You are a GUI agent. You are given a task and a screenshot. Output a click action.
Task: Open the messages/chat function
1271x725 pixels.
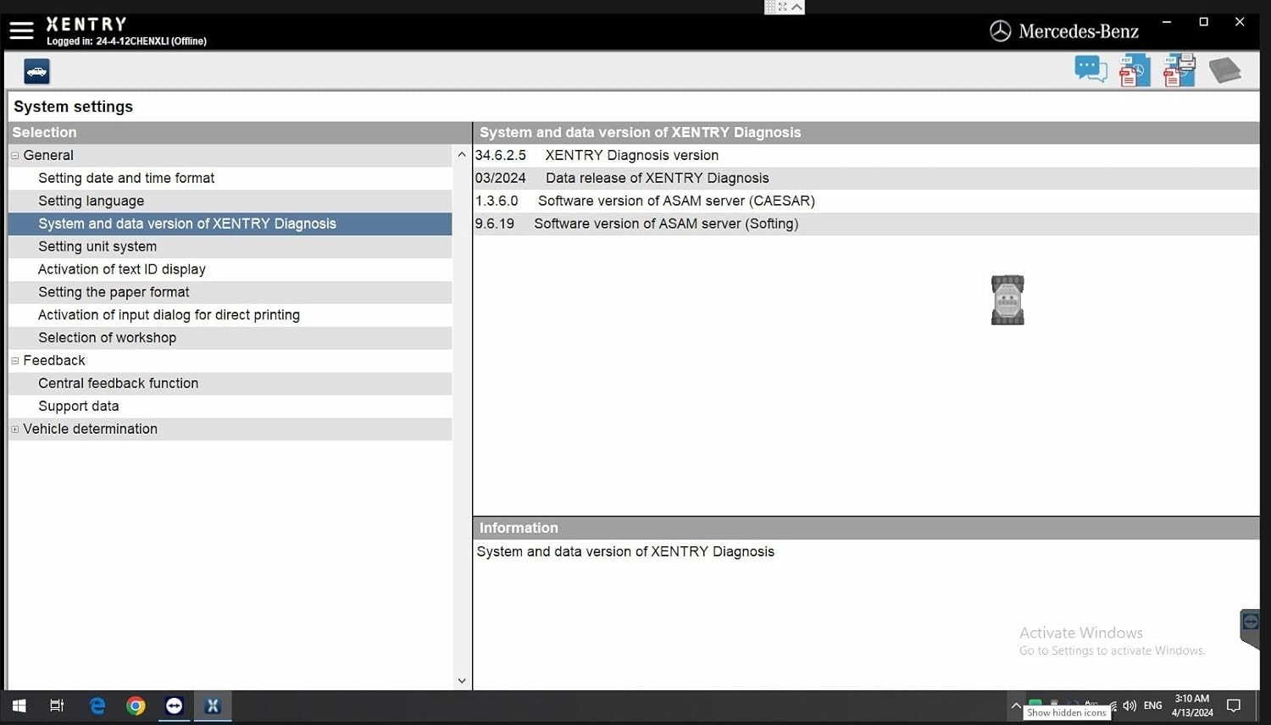(x=1091, y=69)
